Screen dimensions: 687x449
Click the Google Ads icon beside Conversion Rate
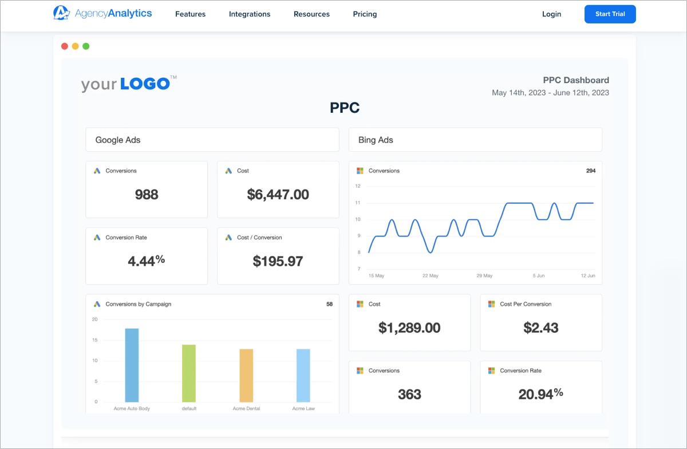97,237
